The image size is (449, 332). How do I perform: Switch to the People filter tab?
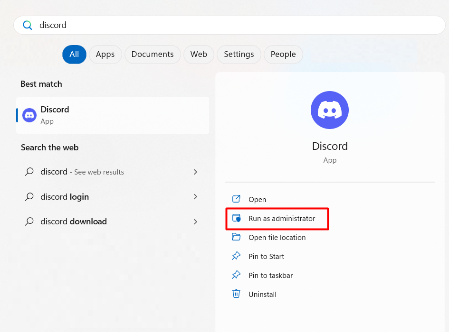[x=283, y=55]
